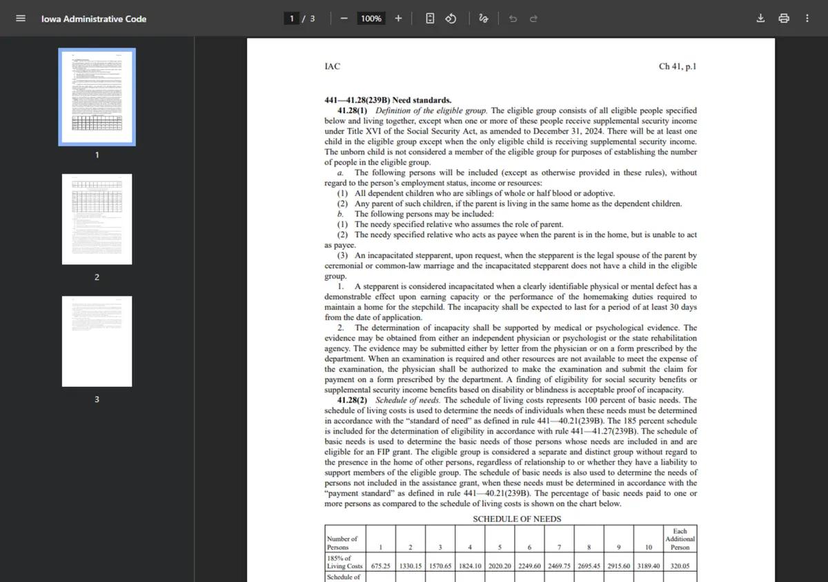Click the '441—41.28(239B) Need standards.' heading
This screenshot has width=828, height=582.
[x=388, y=100]
